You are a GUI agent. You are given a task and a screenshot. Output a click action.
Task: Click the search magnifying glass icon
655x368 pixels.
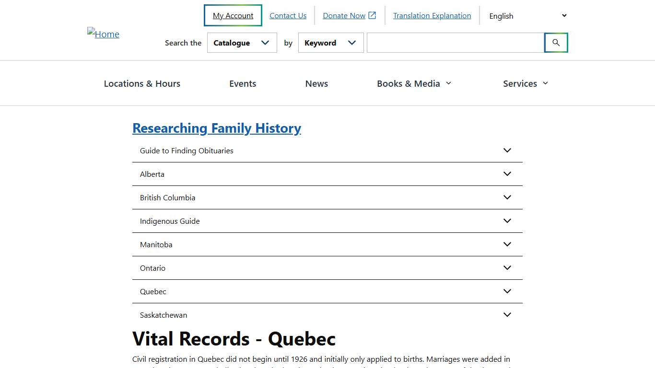click(x=556, y=43)
